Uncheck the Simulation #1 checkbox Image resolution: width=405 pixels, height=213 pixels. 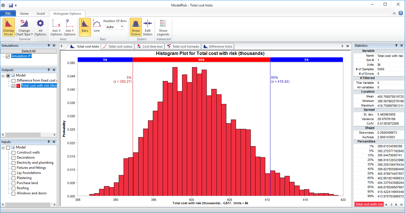click(x=8, y=56)
